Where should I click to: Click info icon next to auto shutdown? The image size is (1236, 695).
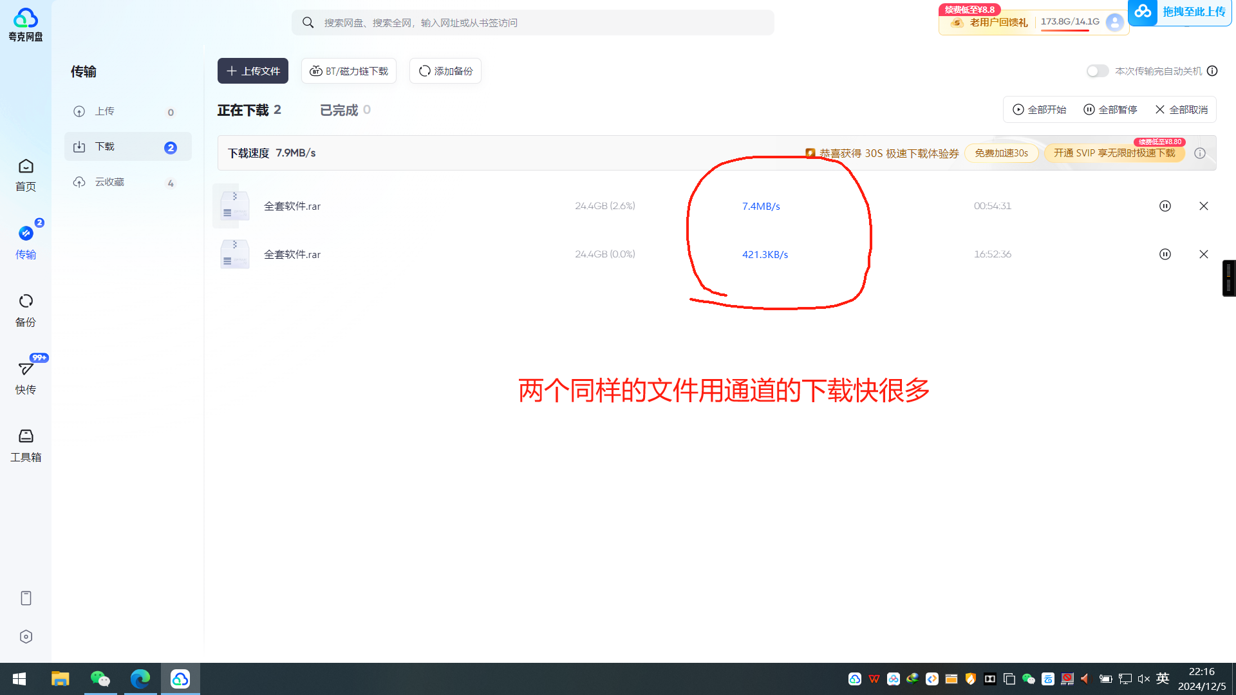pyautogui.click(x=1212, y=71)
